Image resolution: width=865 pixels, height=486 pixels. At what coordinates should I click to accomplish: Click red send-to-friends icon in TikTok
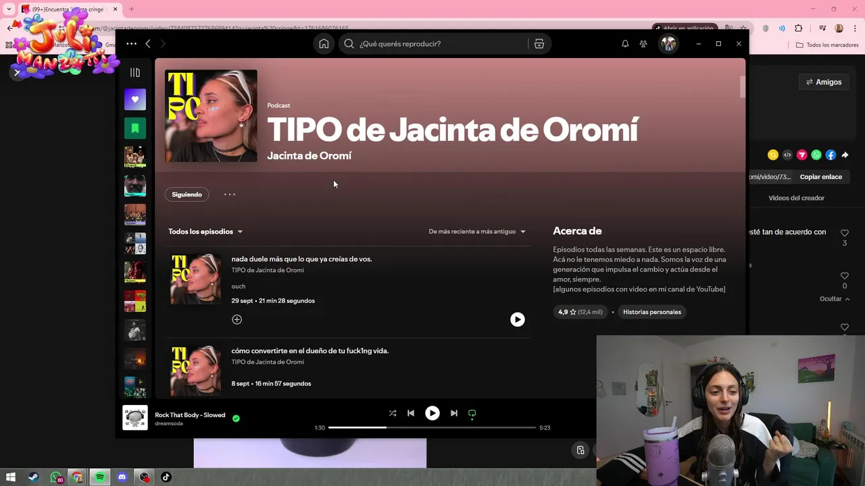pyautogui.click(x=801, y=155)
